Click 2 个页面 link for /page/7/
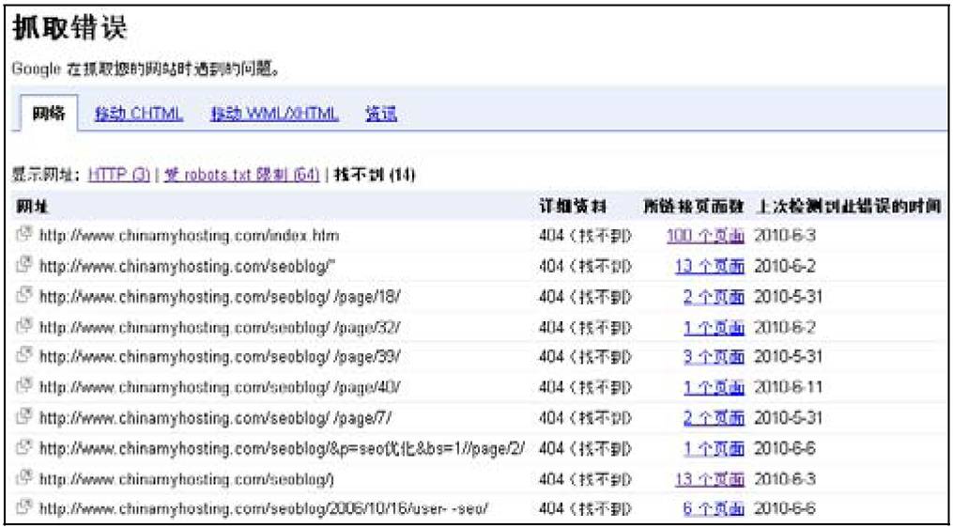Image resolution: width=953 pixels, height=528 pixels. [x=714, y=418]
